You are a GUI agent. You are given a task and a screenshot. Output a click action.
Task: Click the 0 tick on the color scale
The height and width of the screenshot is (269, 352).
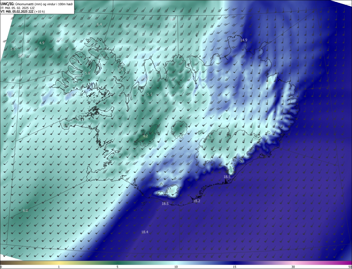click(x=1, y=267)
